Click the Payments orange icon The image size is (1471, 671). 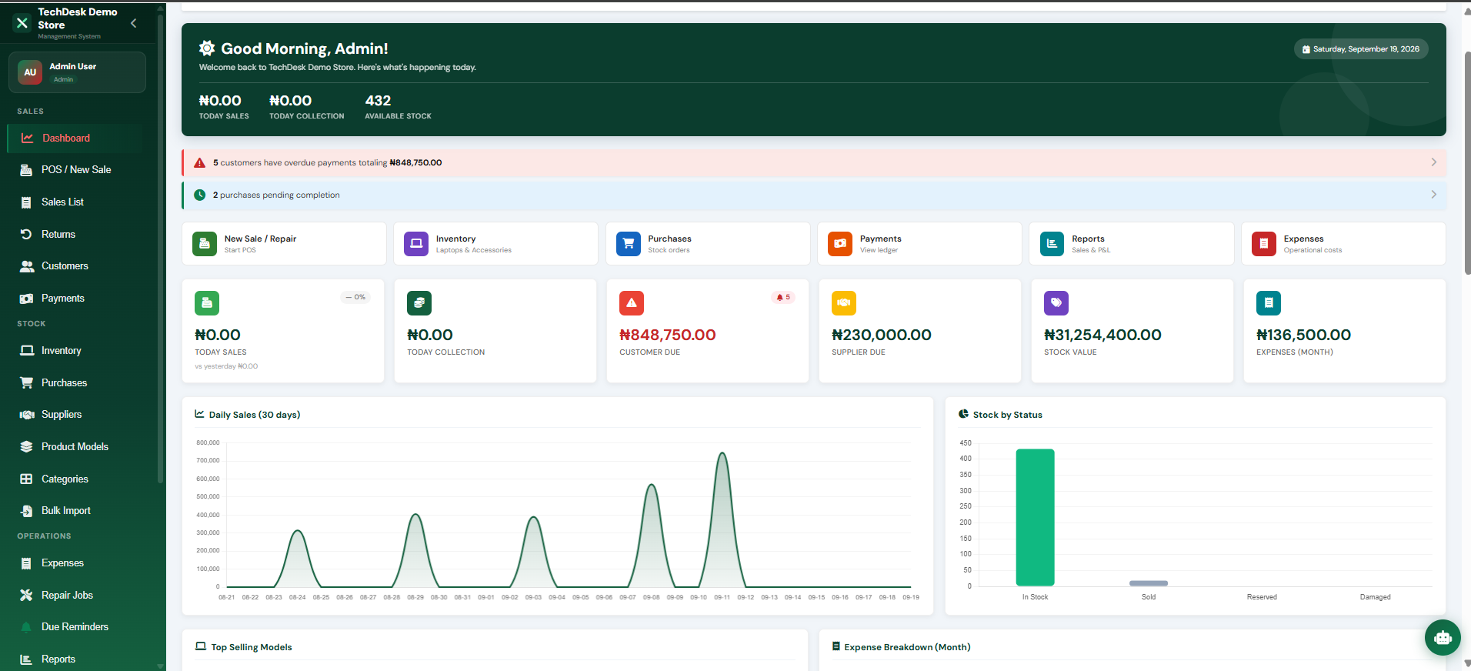click(840, 244)
